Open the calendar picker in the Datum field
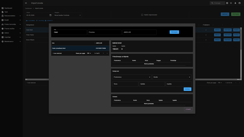 pos(50,15)
